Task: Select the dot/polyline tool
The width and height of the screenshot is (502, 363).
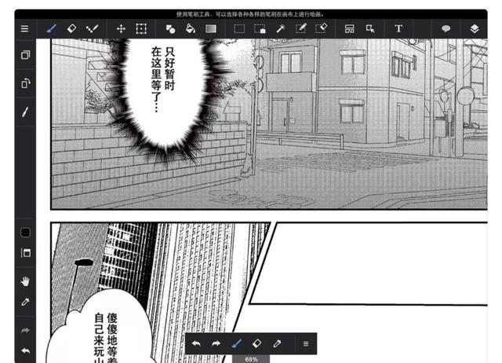Action: tap(92, 29)
